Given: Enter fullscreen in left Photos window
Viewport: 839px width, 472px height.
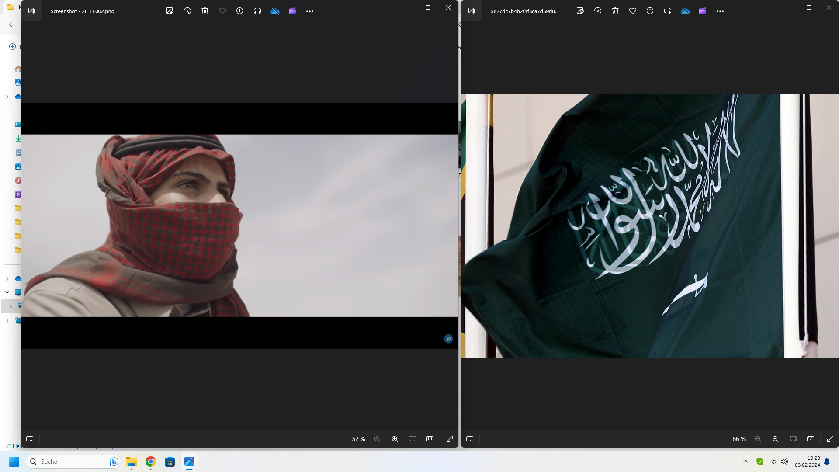Looking at the screenshot, I should coord(450,439).
